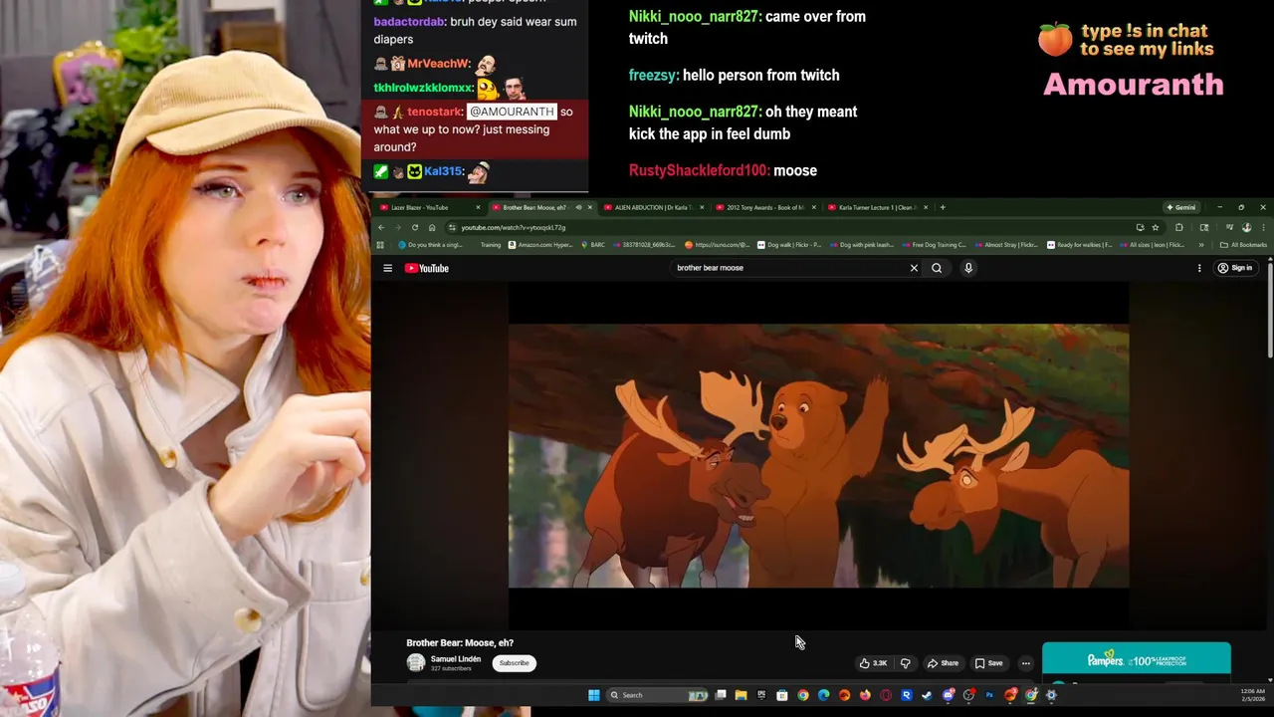Viewport: 1274px width, 717px height.
Task: Subscribe to Samuel Lindén's channel
Action: (514, 663)
